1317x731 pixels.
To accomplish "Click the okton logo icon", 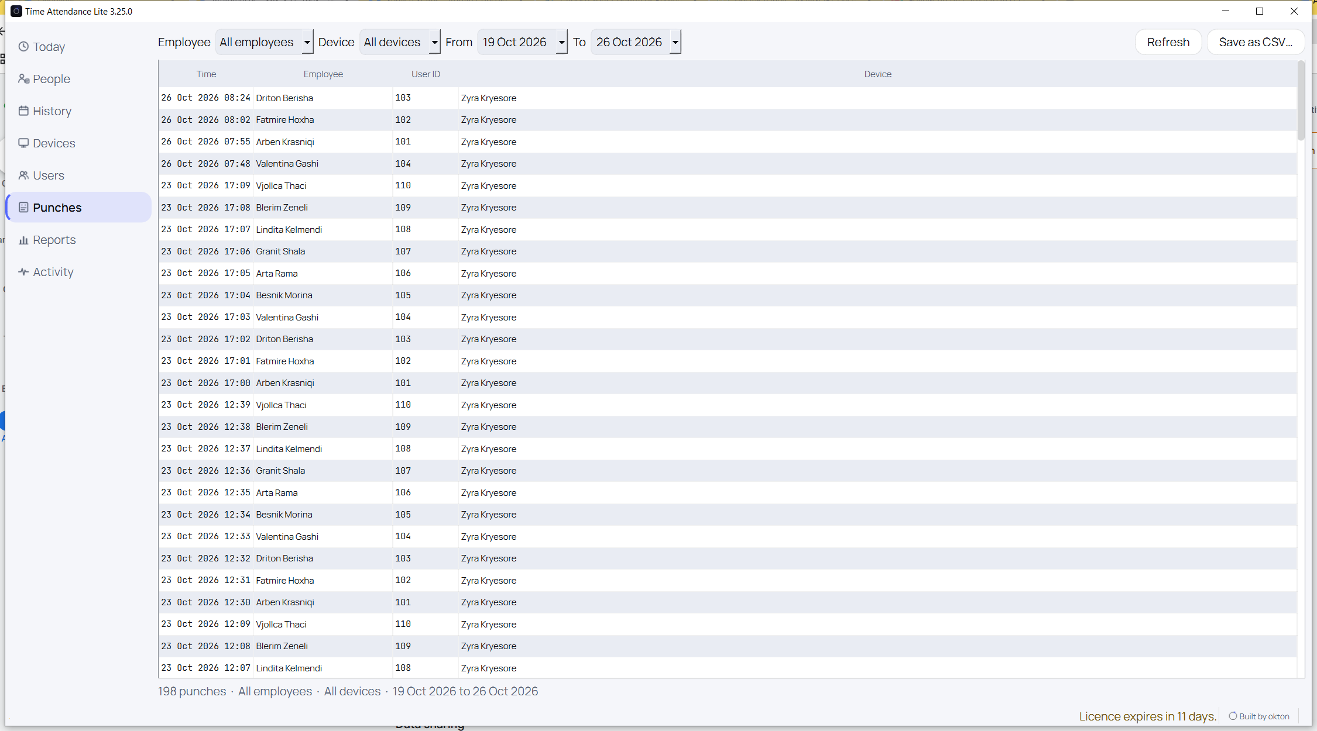I will click(1233, 716).
